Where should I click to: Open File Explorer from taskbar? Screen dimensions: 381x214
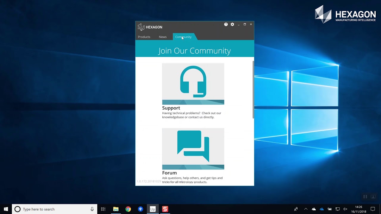[116, 209]
